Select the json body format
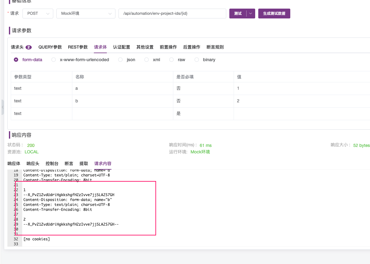 (x=120, y=60)
